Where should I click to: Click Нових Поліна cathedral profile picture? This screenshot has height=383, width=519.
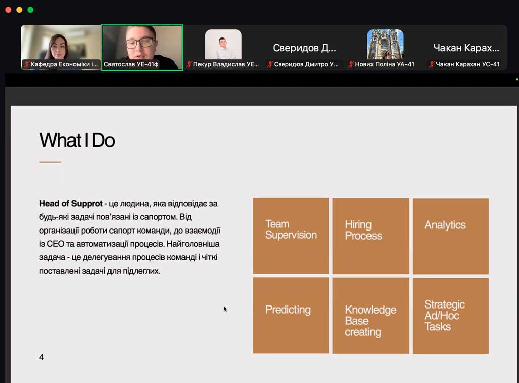pos(385,44)
